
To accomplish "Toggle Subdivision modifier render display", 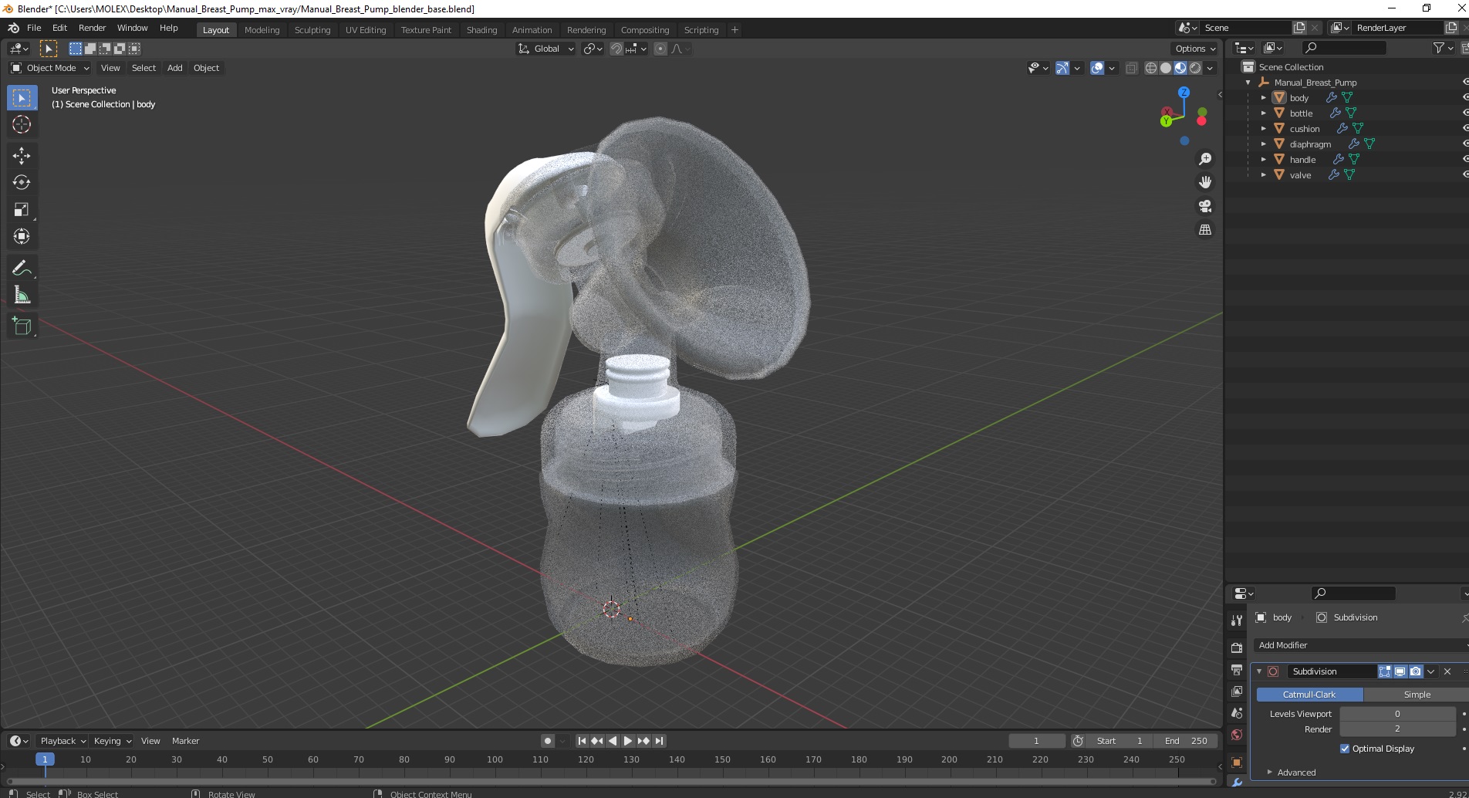I will point(1415,671).
